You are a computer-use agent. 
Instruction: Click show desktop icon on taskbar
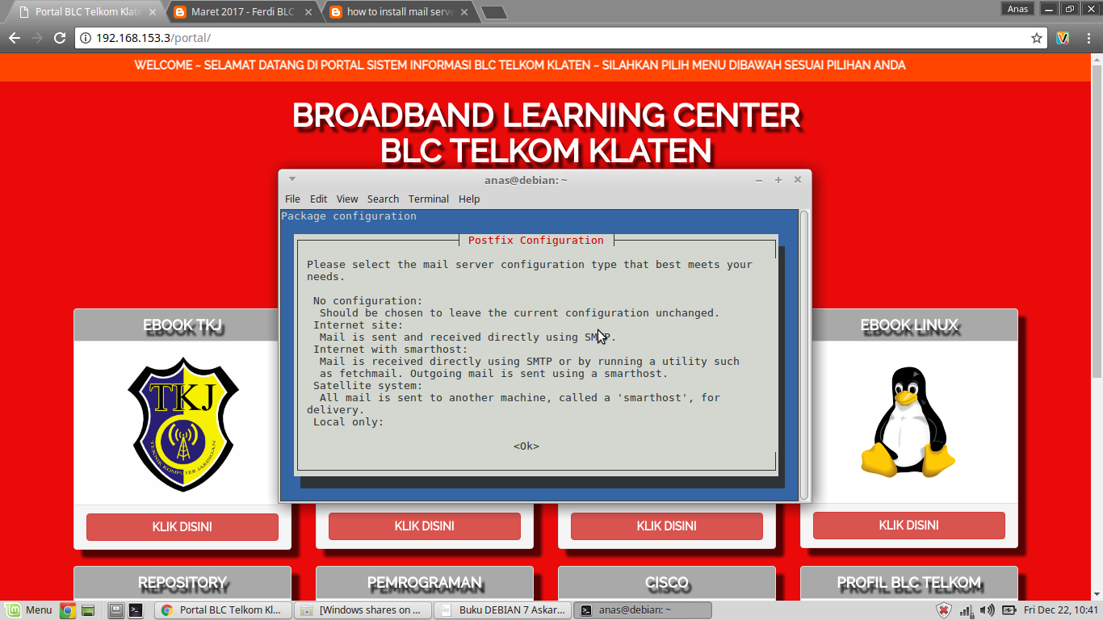[x=115, y=610]
